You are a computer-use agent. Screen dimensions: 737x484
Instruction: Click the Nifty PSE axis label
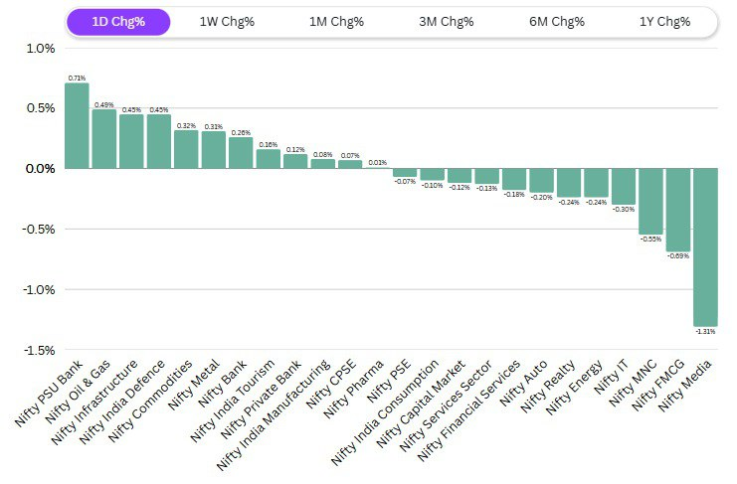point(389,382)
